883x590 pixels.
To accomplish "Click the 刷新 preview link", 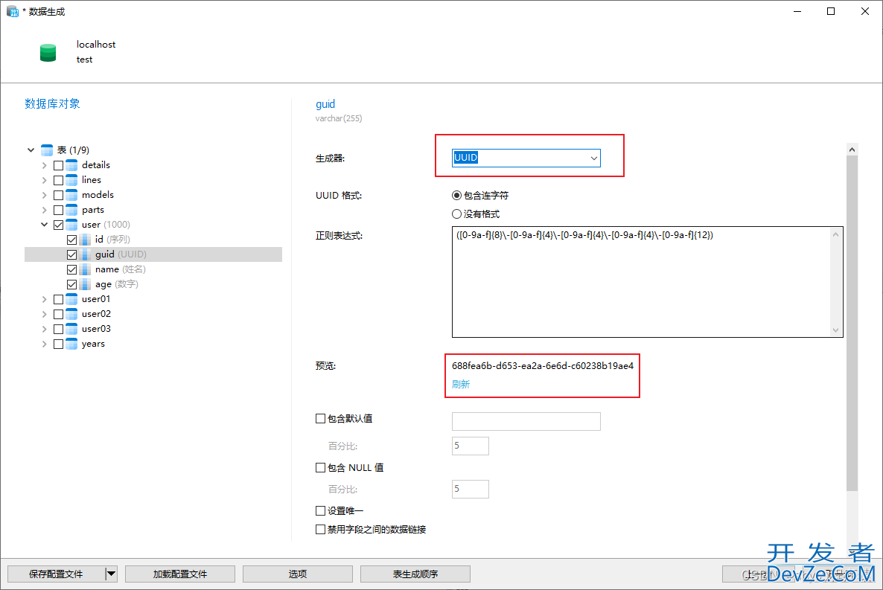I will 461,385.
